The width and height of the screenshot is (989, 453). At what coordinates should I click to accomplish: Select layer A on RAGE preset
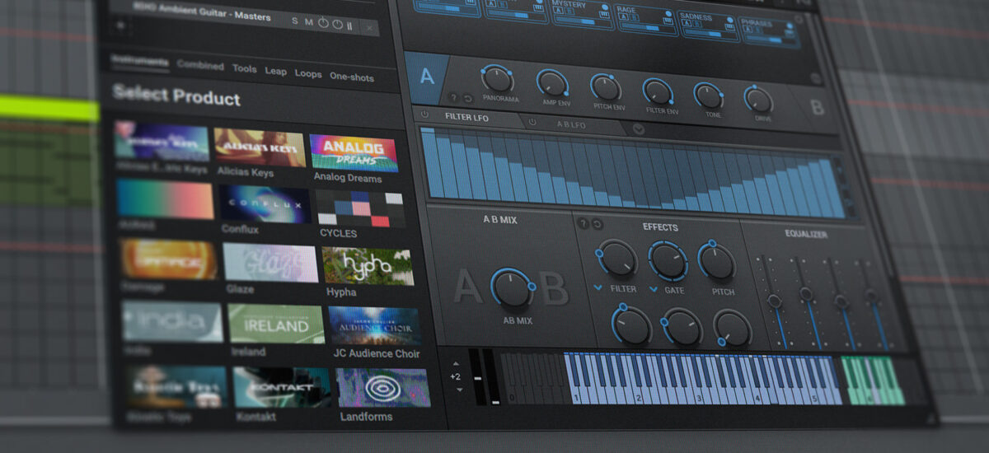click(621, 19)
